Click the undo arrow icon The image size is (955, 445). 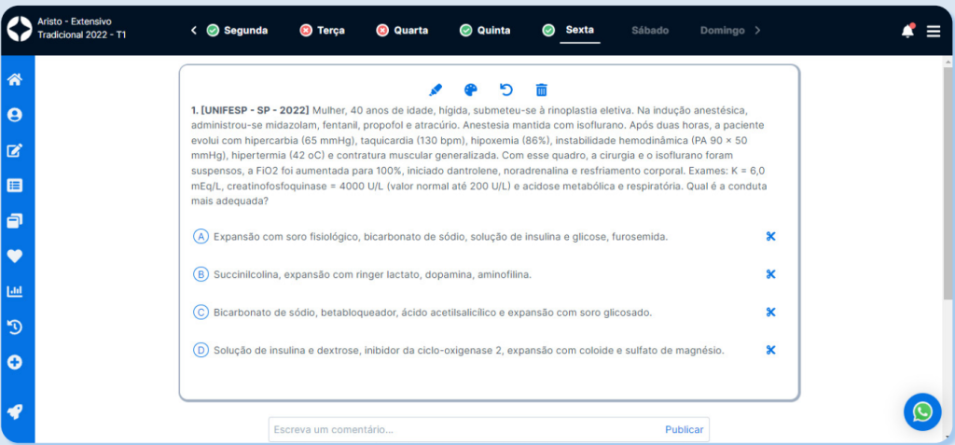pos(506,90)
